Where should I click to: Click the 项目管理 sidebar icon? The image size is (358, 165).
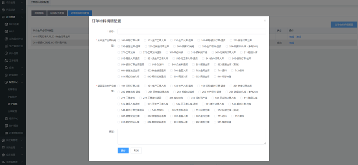pyautogui.click(x=3, y=3)
